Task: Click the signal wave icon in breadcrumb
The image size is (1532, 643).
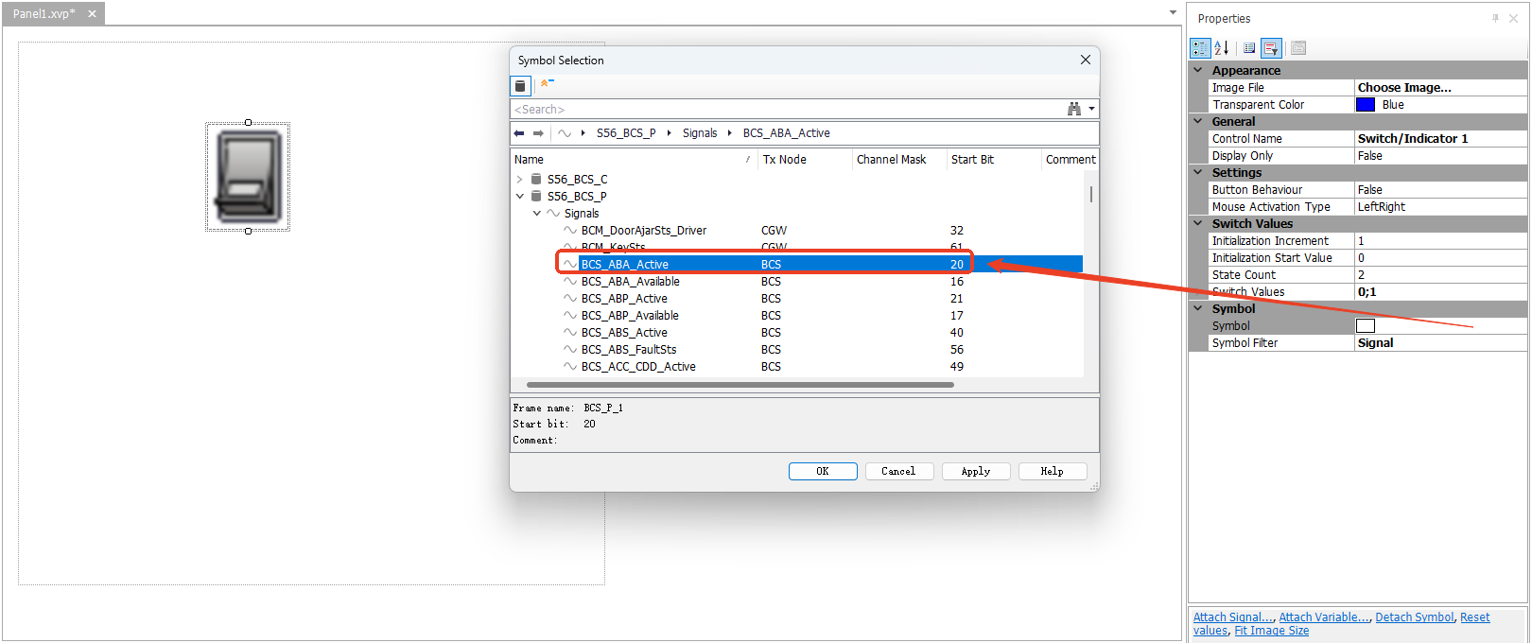Action: tap(565, 133)
